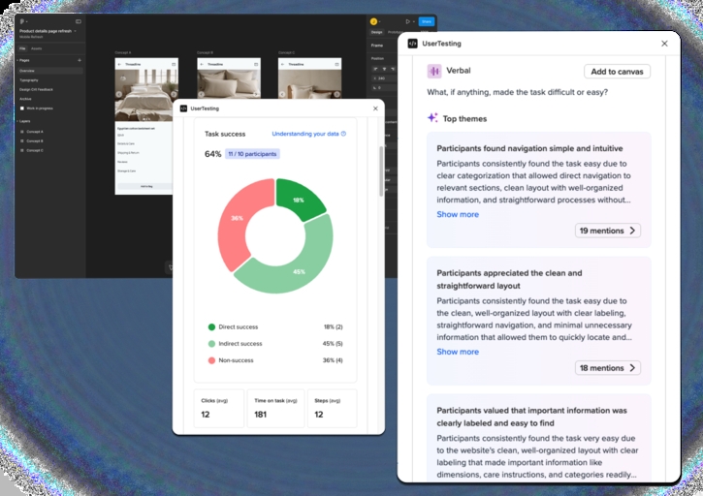Click the align right icon in Position

(x=393, y=69)
